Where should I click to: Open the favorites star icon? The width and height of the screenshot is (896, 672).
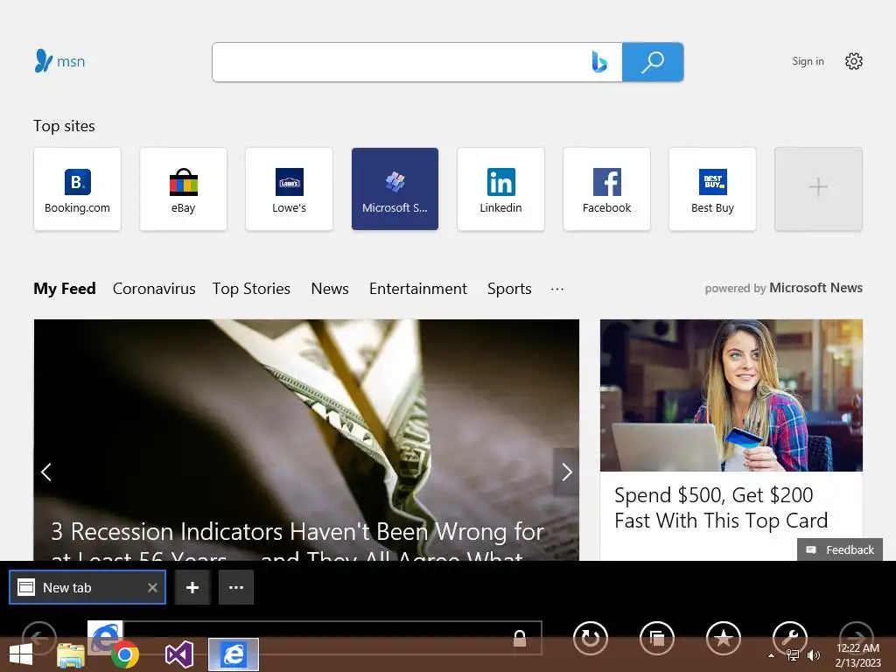(x=724, y=638)
